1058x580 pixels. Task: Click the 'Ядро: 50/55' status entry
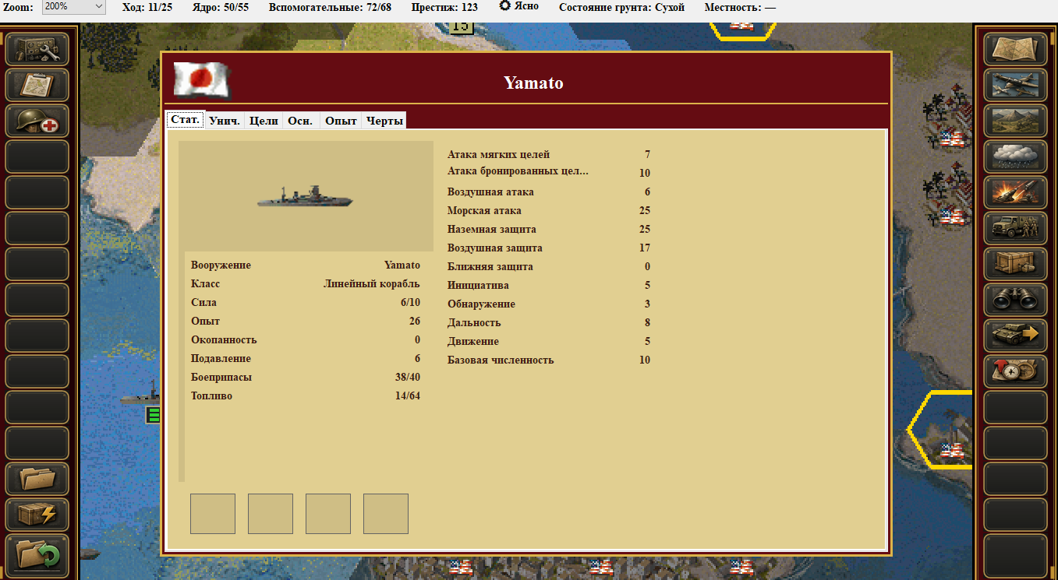221,7
